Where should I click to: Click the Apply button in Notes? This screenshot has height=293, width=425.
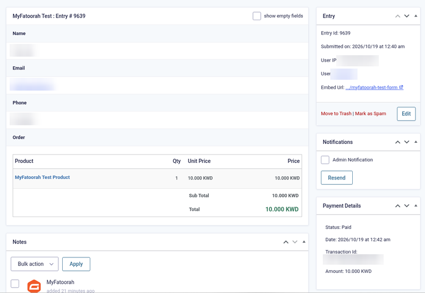[76, 264]
